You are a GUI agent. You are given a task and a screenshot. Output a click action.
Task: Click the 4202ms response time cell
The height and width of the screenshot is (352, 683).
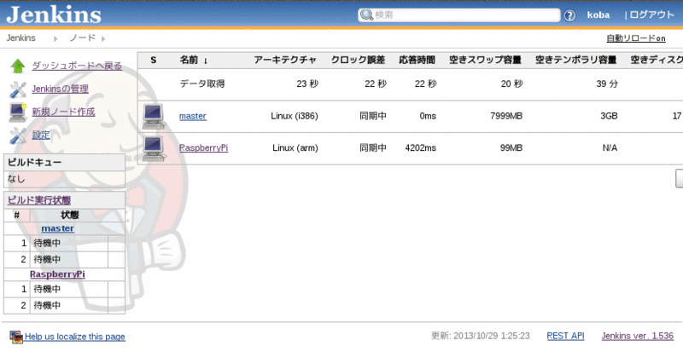[420, 148]
